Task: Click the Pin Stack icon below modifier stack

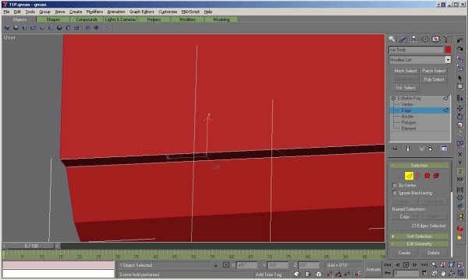Action: point(395,149)
